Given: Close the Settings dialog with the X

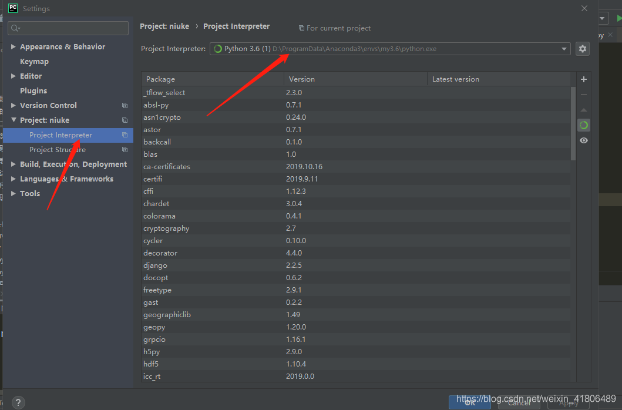Looking at the screenshot, I should [584, 8].
